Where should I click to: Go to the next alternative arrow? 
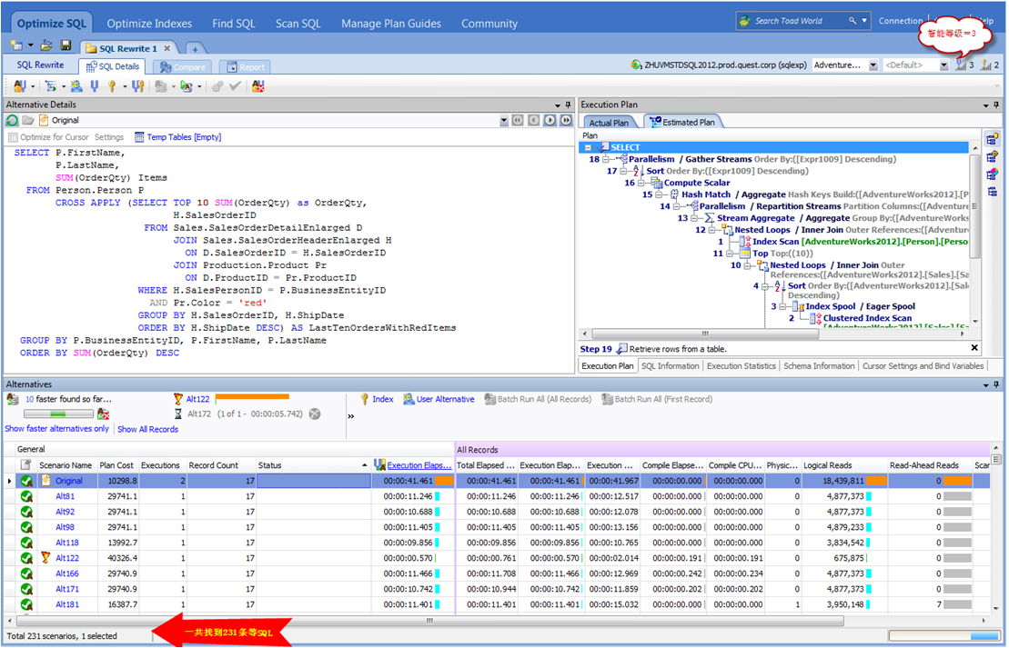(x=550, y=120)
